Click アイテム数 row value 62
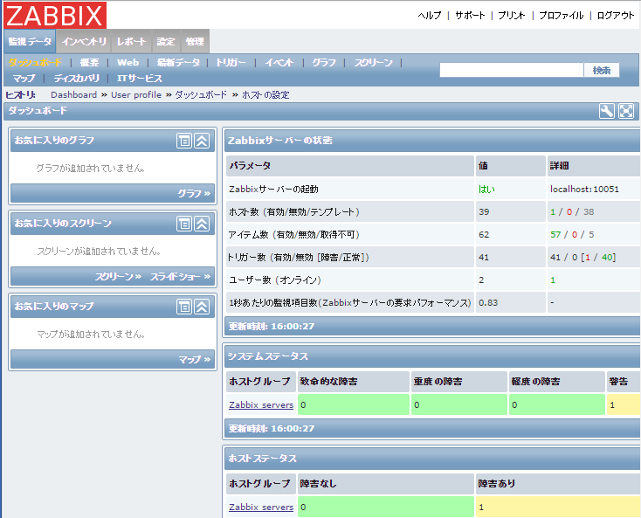Image resolution: width=641 pixels, height=518 pixels. click(x=484, y=235)
